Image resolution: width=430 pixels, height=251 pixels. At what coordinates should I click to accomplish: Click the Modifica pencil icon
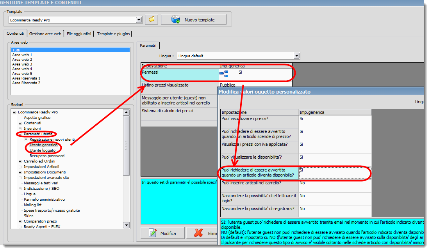(x=152, y=233)
